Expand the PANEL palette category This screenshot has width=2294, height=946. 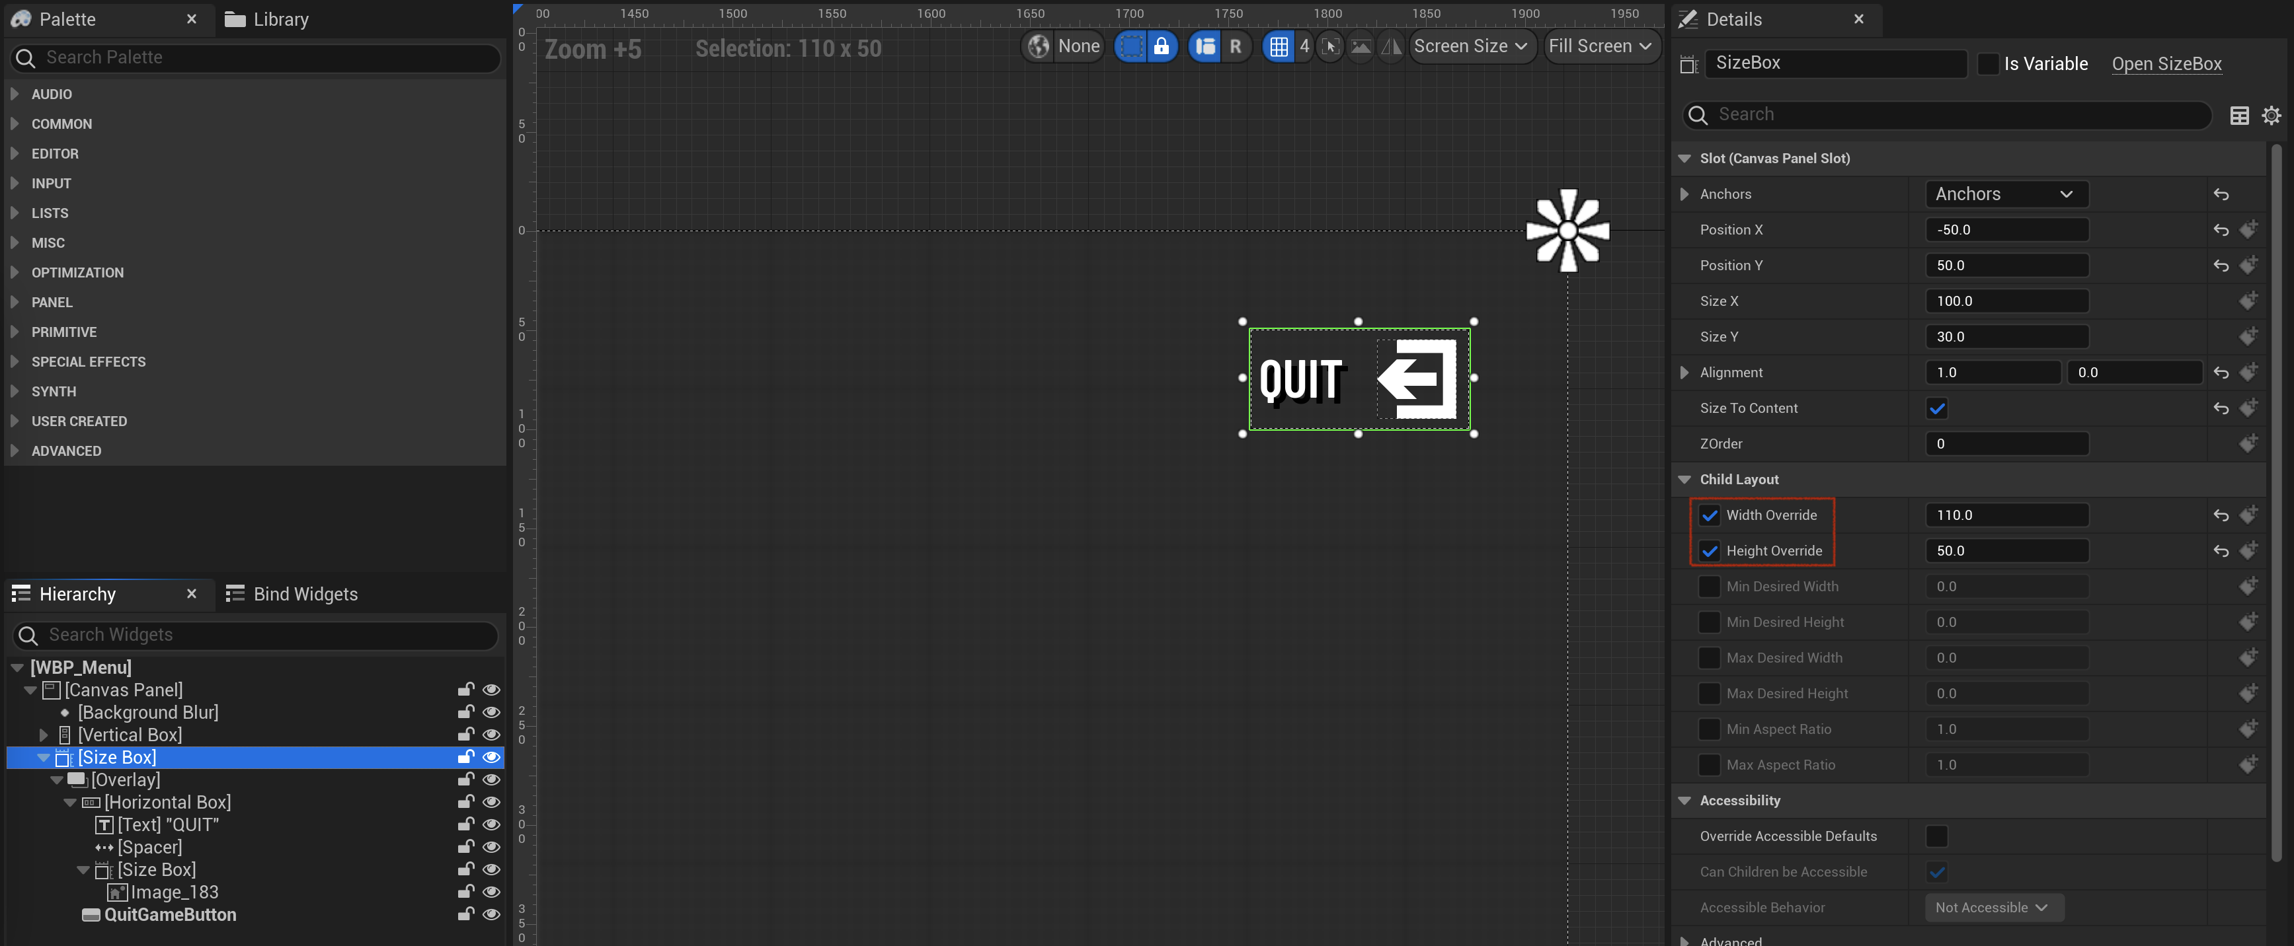tap(15, 302)
